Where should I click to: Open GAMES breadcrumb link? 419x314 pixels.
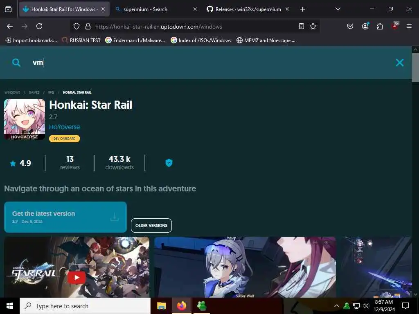34,92
